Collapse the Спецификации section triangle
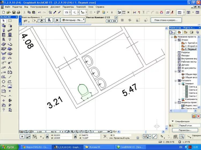 click(x=173, y=121)
